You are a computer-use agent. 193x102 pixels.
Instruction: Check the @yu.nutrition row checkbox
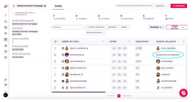[x=55, y=88]
